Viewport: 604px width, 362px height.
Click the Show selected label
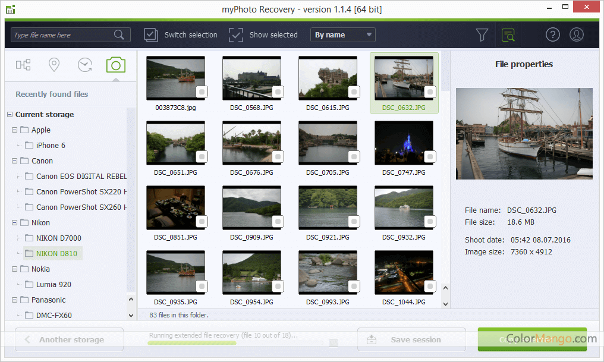pyautogui.click(x=273, y=34)
